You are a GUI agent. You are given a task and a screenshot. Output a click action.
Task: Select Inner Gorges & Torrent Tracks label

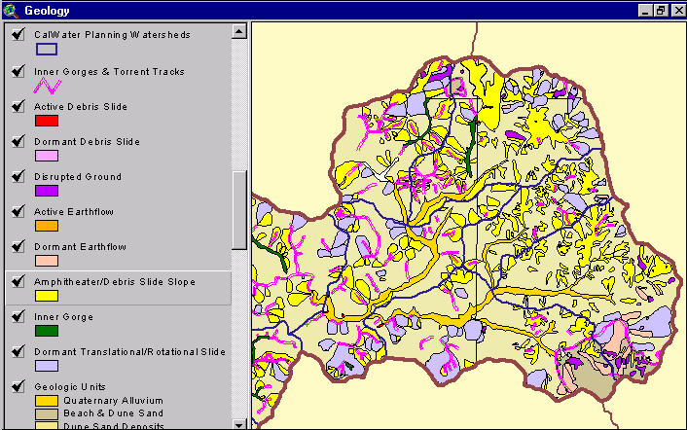(109, 71)
